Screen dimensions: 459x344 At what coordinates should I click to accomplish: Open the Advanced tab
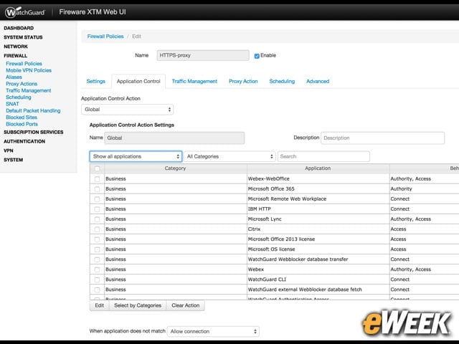(x=318, y=81)
